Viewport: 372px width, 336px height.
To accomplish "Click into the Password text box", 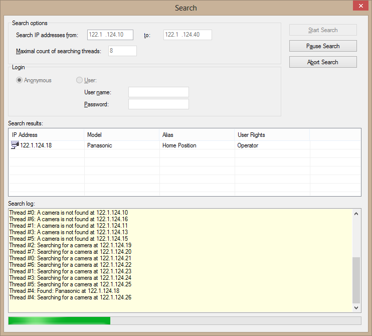I will coord(158,104).
